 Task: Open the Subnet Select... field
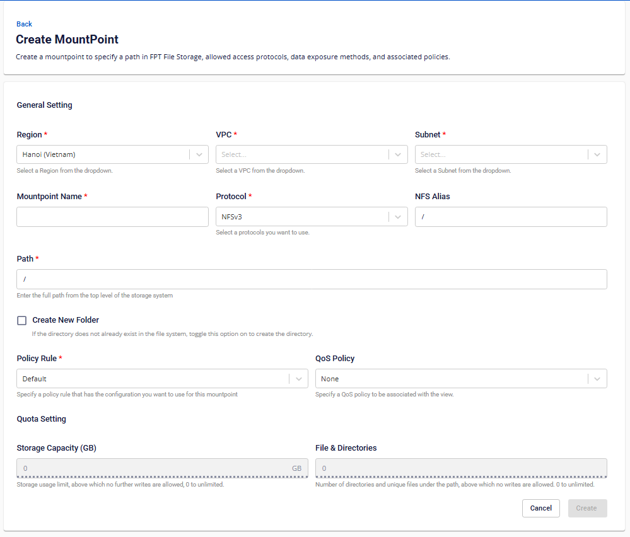point(501,154)
